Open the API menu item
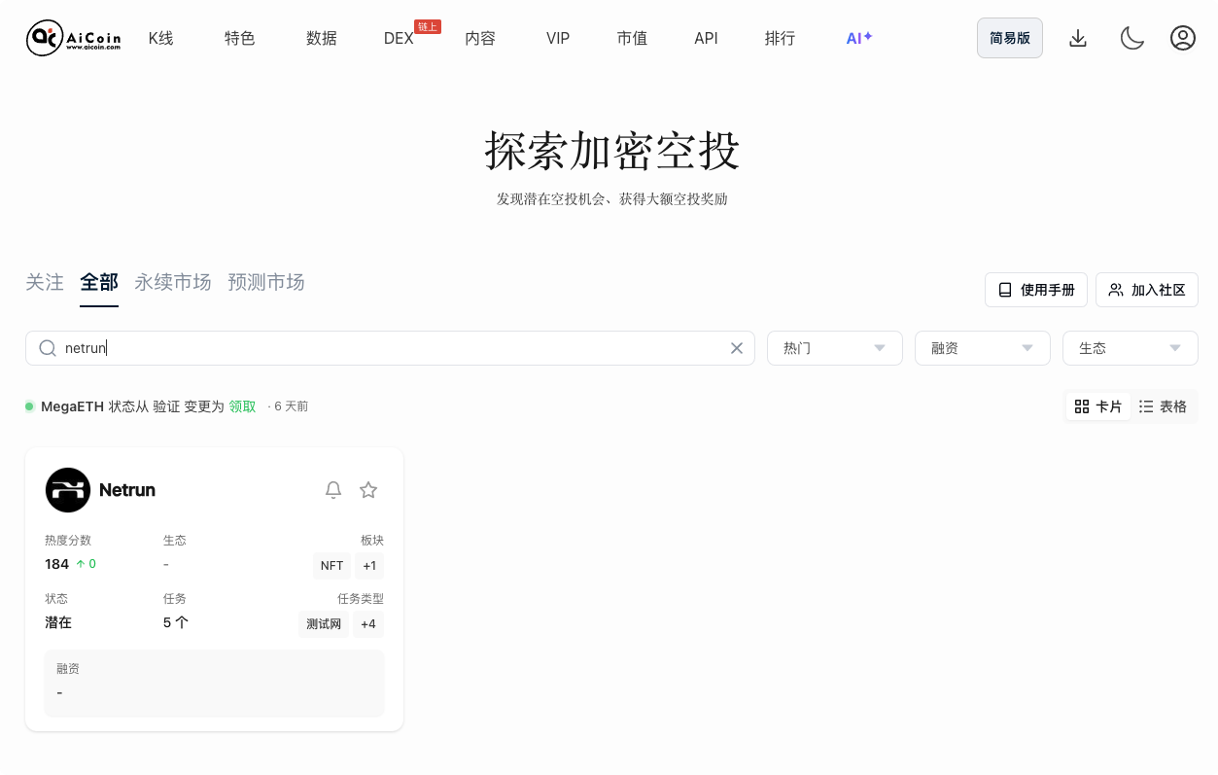 [706, 38]
